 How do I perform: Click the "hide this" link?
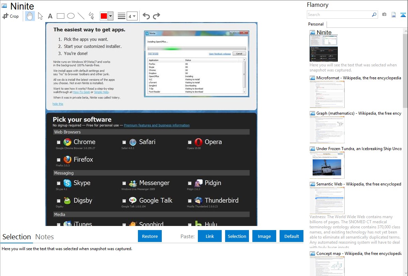pos(58,104)
